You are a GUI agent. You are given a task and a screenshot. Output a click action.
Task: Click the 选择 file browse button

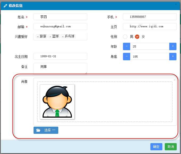click(x=46, y=130)
